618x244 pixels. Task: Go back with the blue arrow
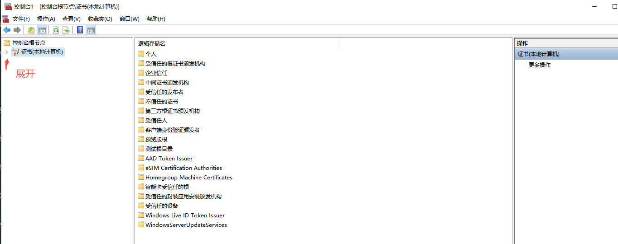7,30
